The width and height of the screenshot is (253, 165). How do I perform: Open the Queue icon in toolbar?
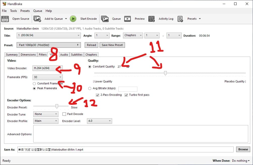105,19
